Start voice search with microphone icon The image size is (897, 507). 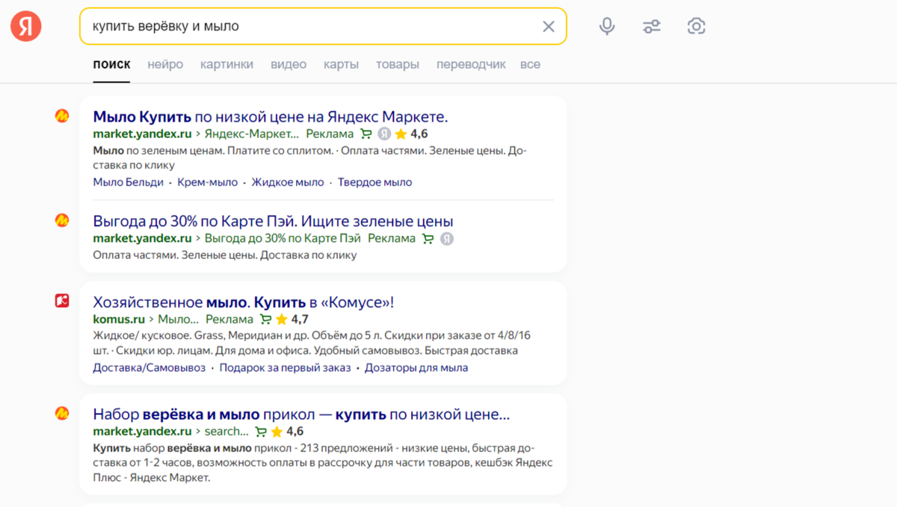point(607,27)
